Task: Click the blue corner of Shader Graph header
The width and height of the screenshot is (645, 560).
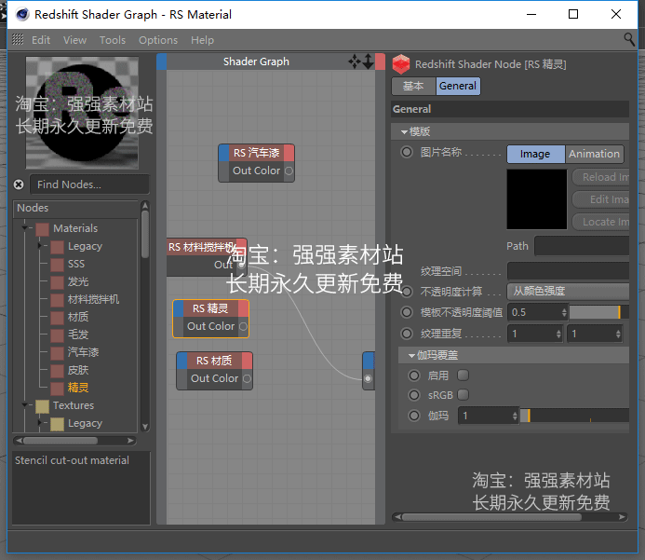Action: (x=162, y=61)
